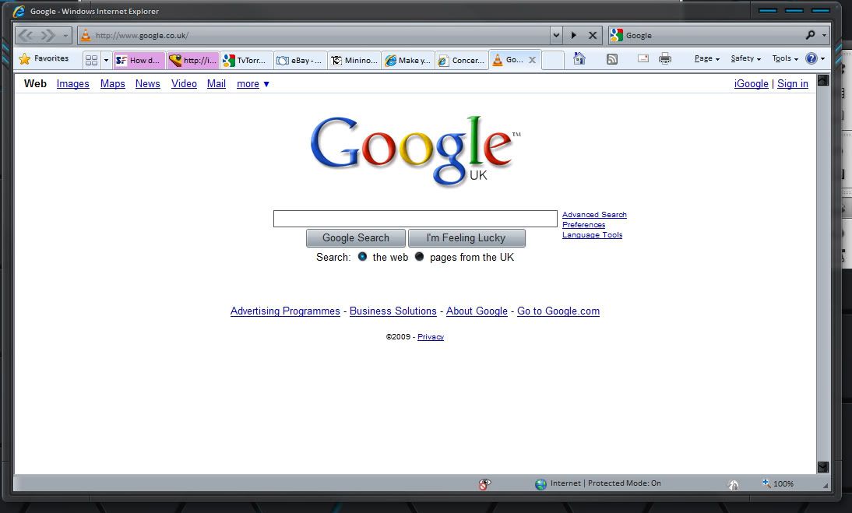852x513 pixels.
Task: Click in the Google search text box
Action: (x=415, y=219)
